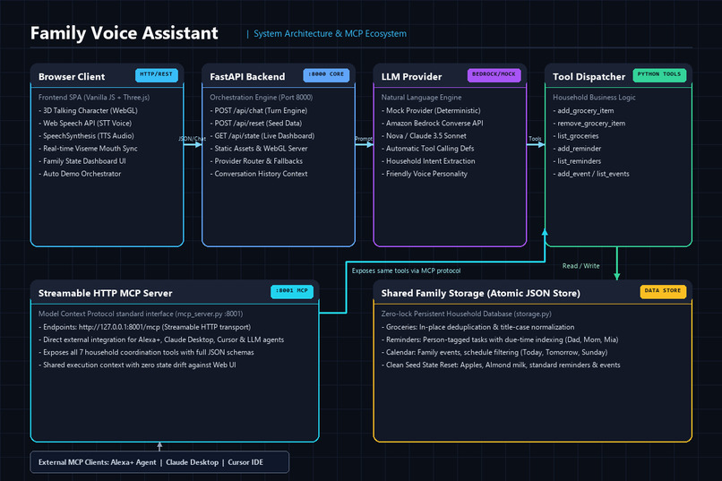Click the Tool Dispatcher heading
Viewport: 722px width, 481px height.
(x=589, y=77)
